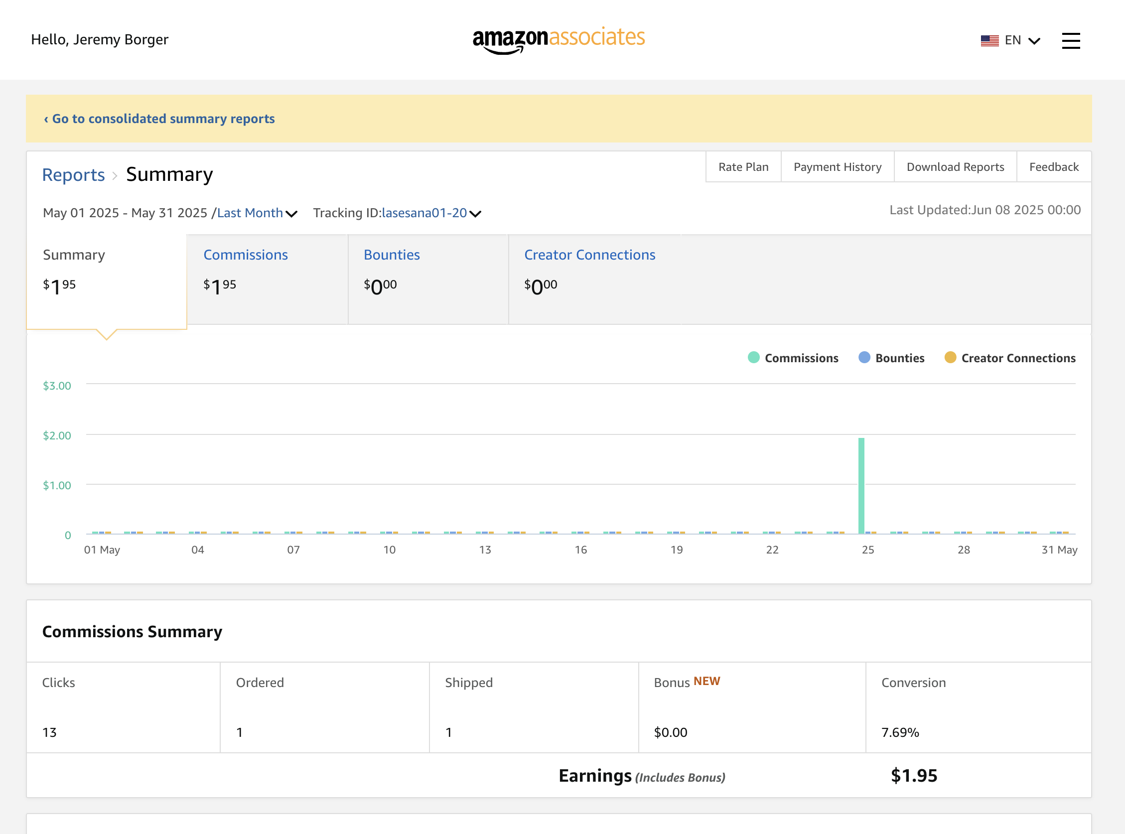Click the Bonus value $0.00
The width and height of the screenshot is (1125, 834).
(x=671, y=732)
